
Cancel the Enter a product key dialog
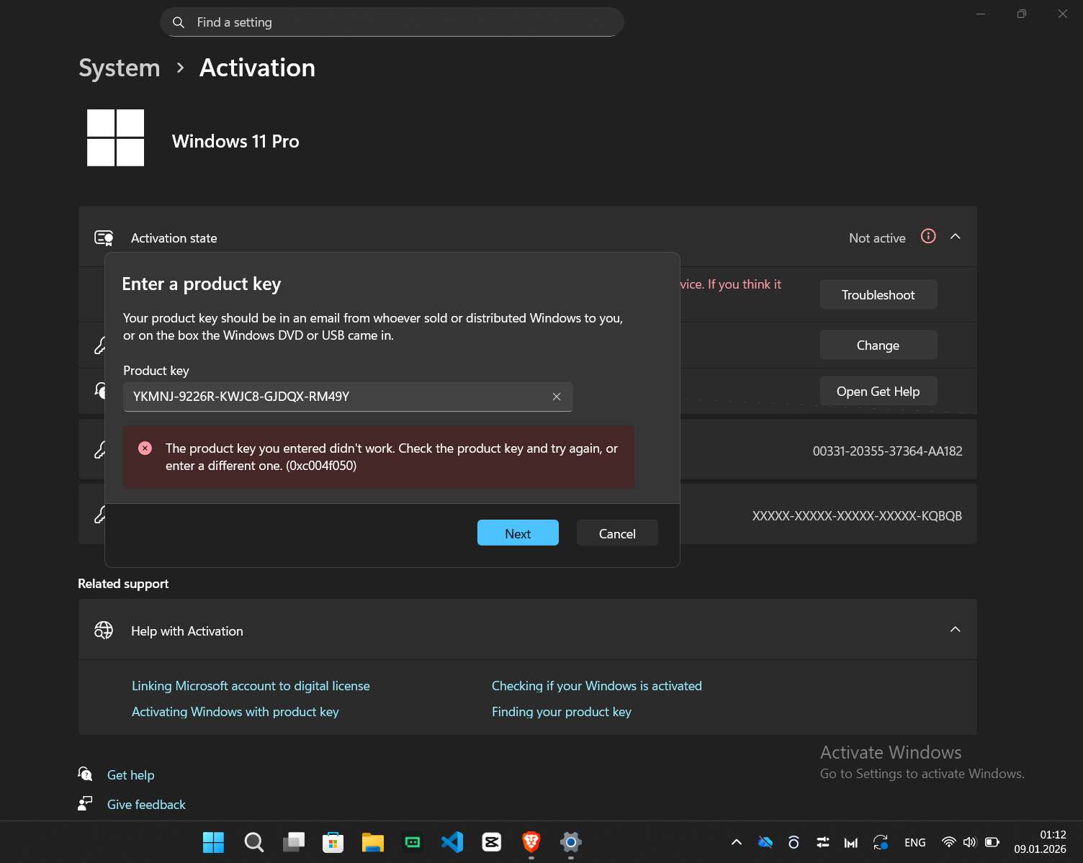(617, 533)
